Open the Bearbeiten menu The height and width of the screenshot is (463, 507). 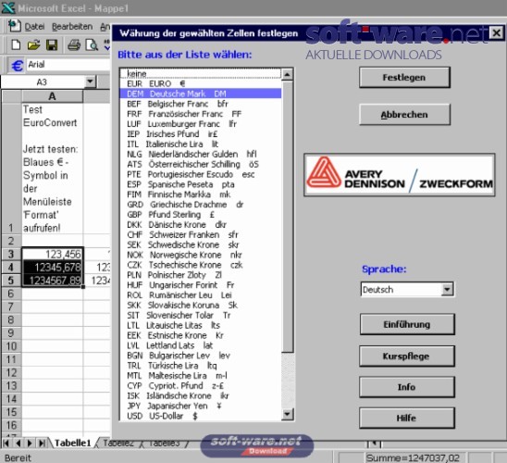point(72,27)
